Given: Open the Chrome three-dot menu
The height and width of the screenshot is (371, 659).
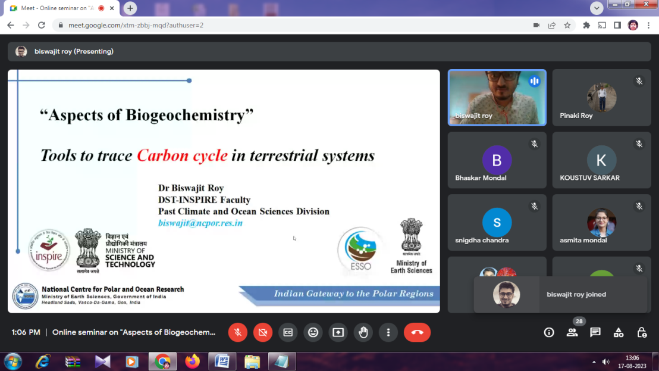Looking at the screenshot, I should tap(648, 25).
